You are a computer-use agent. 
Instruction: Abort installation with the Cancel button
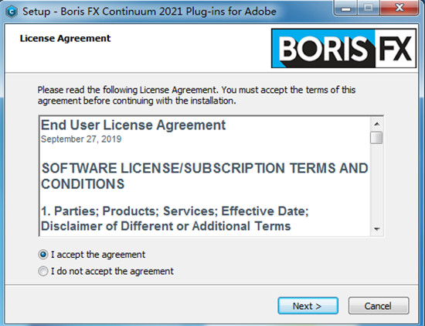(379, 306)
